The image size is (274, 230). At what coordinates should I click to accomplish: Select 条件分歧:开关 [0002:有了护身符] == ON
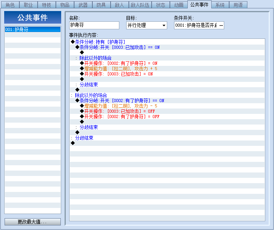pyautogui.click(x=167, y=101)
